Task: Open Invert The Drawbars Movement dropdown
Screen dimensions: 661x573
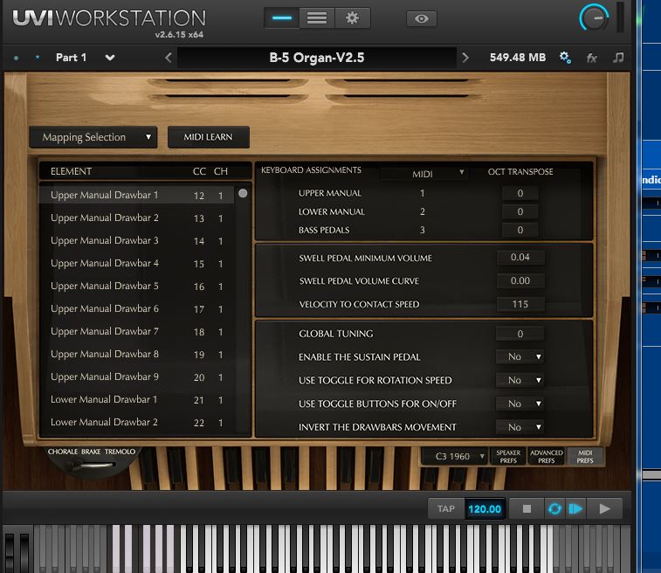Action: coord(520,427)
